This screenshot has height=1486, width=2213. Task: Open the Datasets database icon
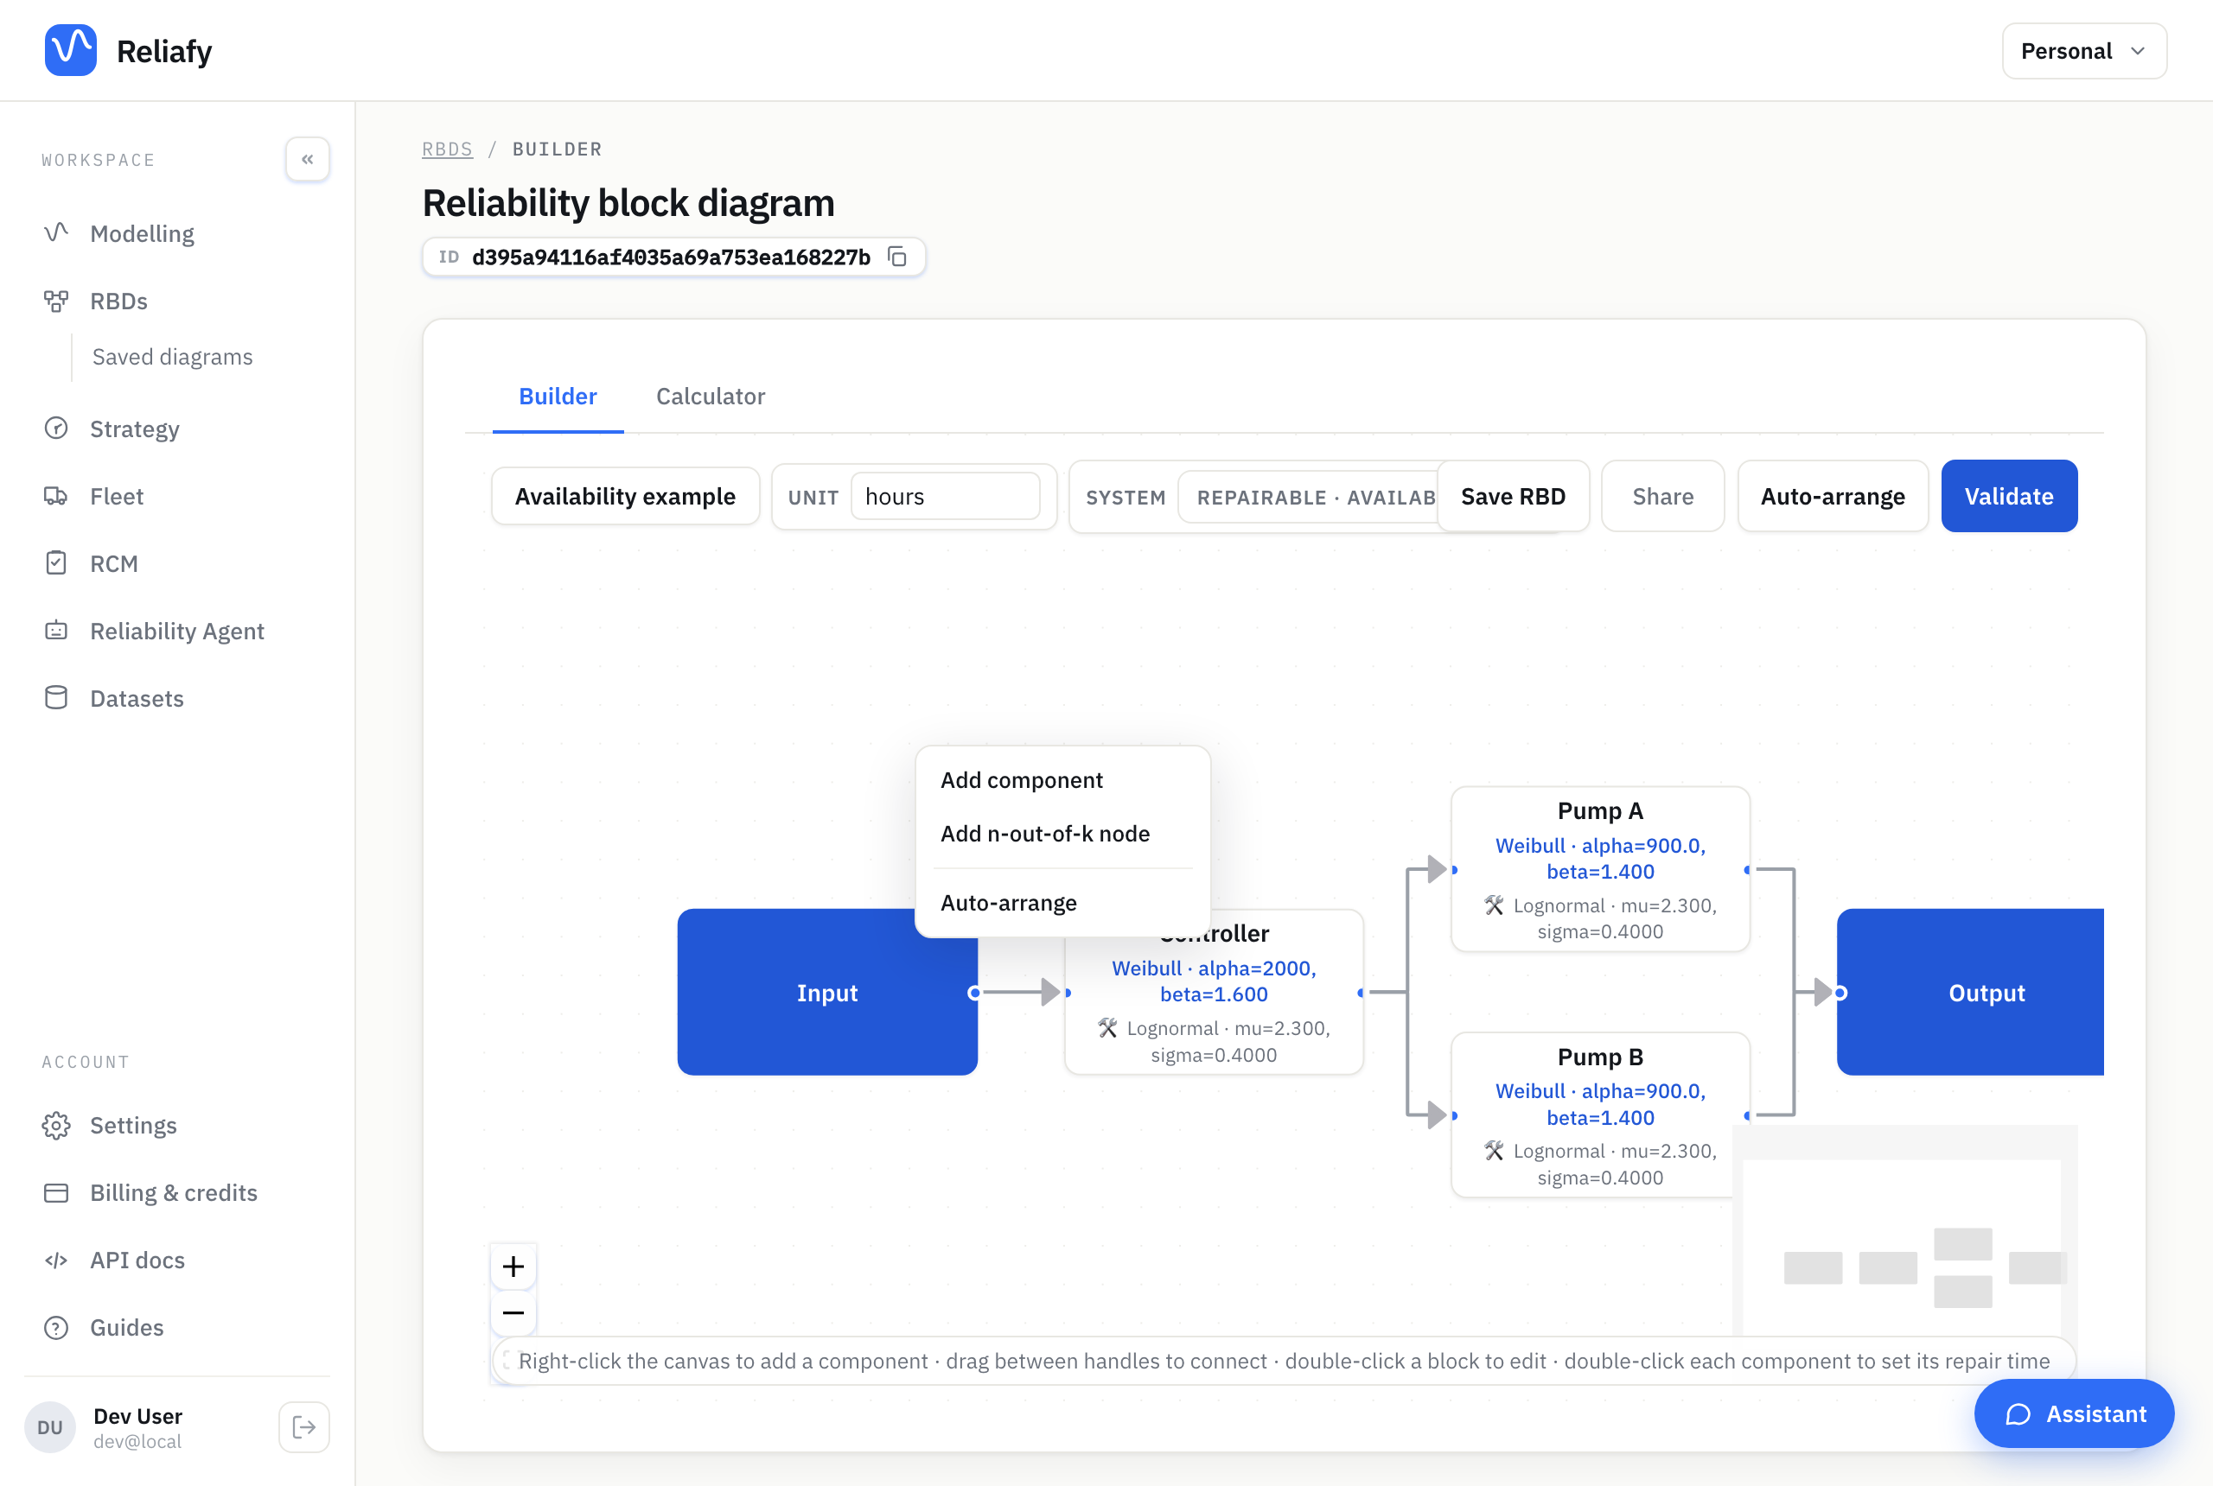click(56, 697)
